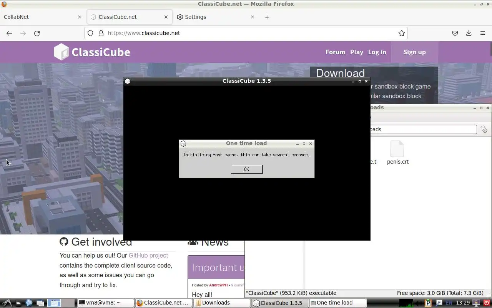Click the Hey all! post text
Screen dimensions: 492x308
tap(202, 295)
